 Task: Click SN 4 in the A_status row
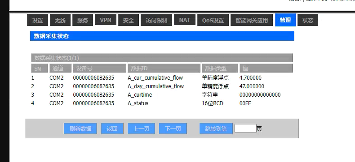tap(33, 103)
